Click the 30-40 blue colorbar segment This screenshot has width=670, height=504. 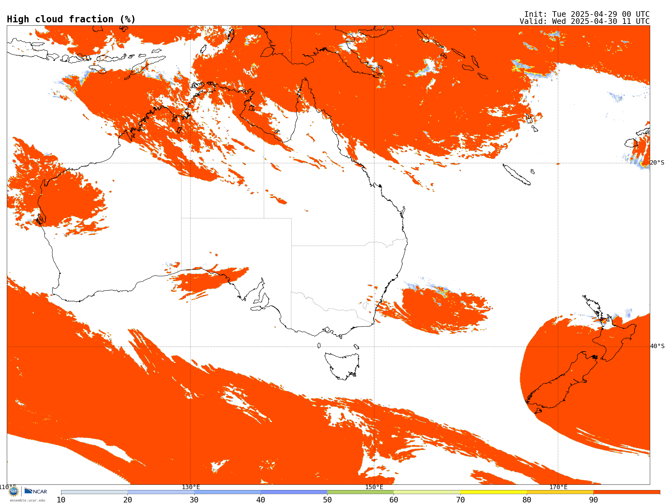pyautogui.click(x=227, y=492)
